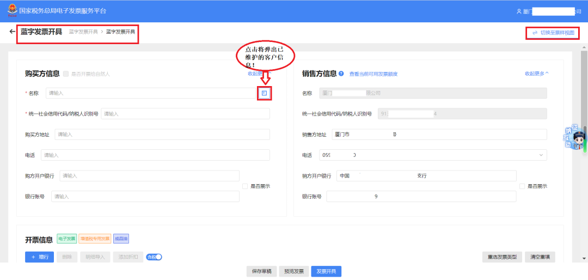Tick the 是否开票给自然人 checkbox
588x280 pixels.
click(66, 74)
